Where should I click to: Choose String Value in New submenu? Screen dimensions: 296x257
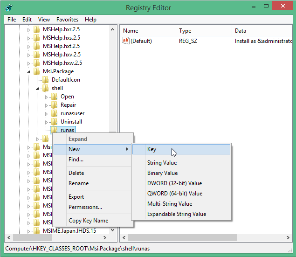point(181,163)
